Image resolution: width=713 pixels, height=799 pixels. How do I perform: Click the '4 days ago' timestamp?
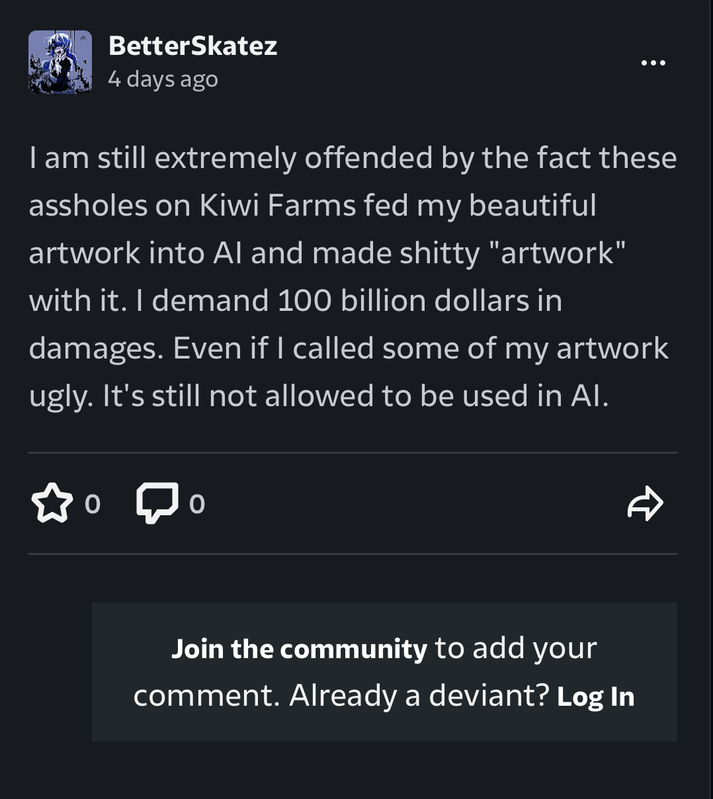pyautogui.click(x=163, y=79)
